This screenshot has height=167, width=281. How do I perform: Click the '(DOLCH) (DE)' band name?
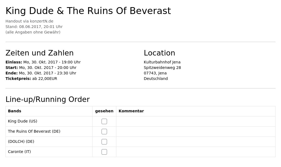21,141
